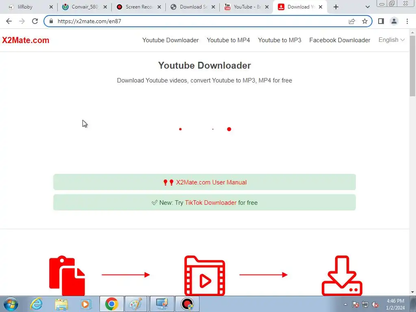
Task: Open a new tab with plus button
Action: [x=336, y=7]
